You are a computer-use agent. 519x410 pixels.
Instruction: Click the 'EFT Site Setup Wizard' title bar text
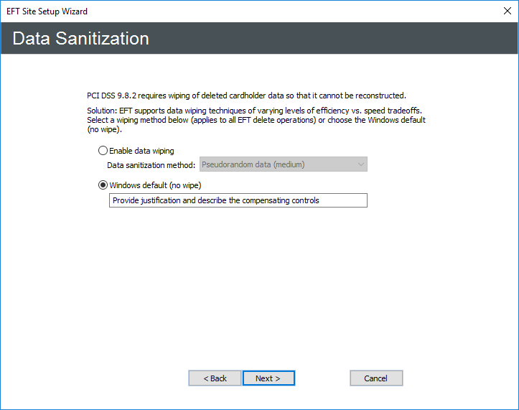tap(47, 11)
